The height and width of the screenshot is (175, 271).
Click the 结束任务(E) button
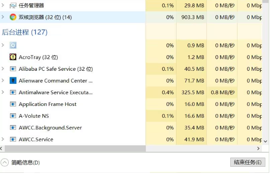pos(248,162)
